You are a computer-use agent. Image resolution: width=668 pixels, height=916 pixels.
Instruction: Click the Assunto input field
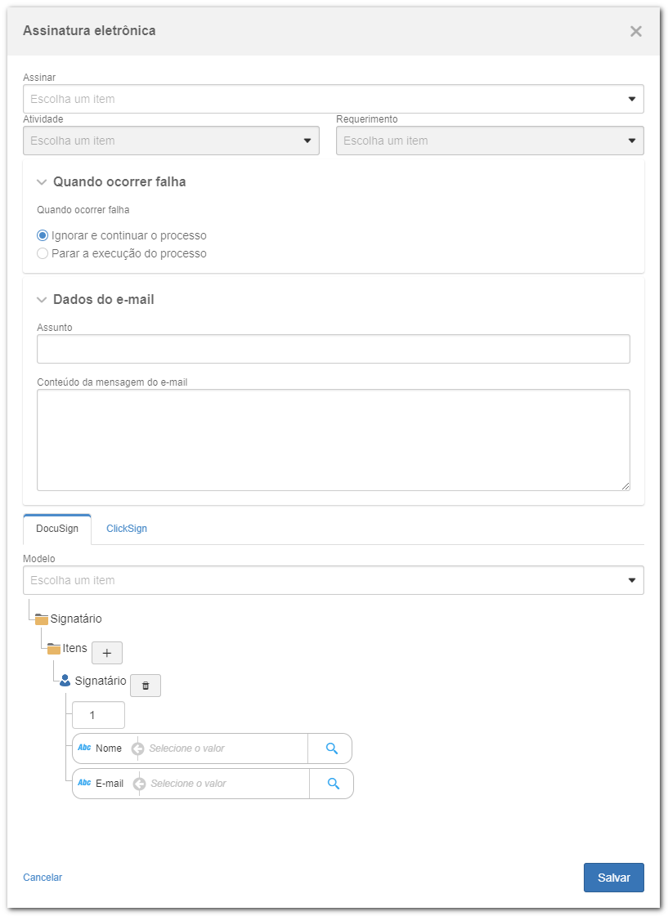coord(333,349)
